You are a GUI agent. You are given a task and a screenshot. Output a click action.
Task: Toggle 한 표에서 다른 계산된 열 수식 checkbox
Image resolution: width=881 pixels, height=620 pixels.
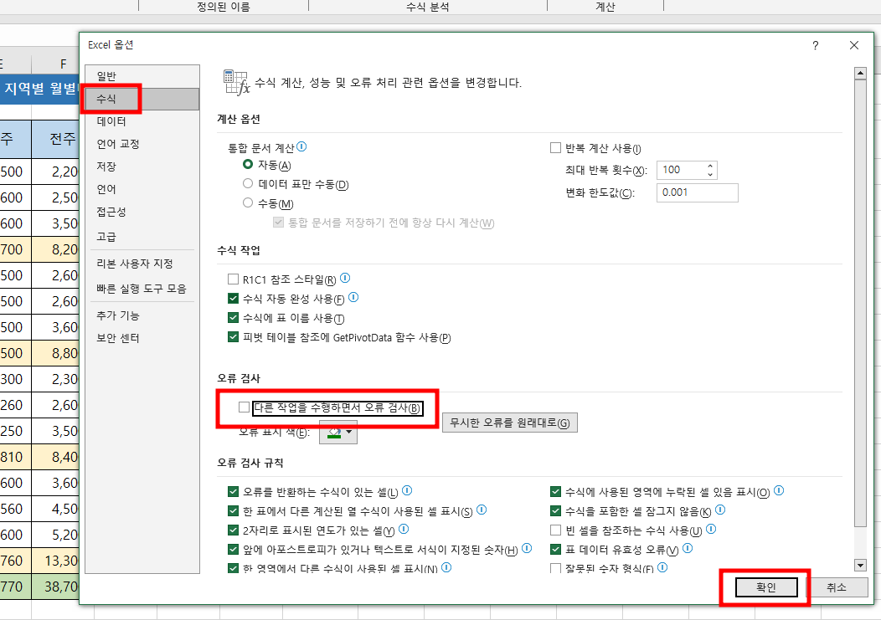point(233,511)
